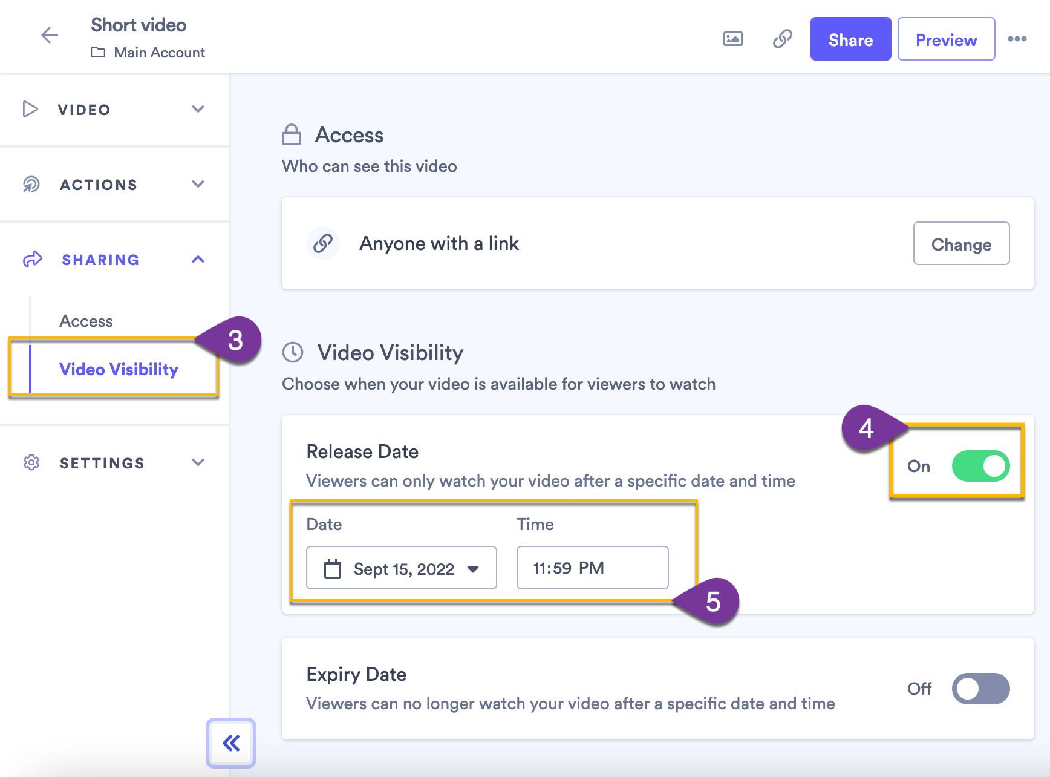Expand the VIDEO section chevron
Image resolution: width=1050 pixels, height=777 pixels.
coord(198,109)
